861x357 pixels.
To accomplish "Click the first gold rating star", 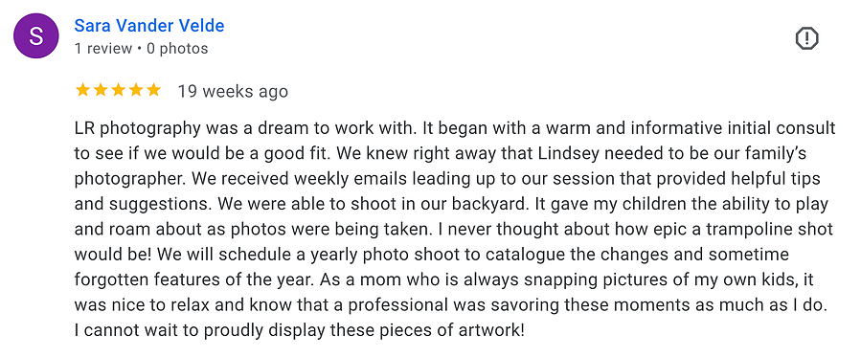I will click(x=82, y=90).
